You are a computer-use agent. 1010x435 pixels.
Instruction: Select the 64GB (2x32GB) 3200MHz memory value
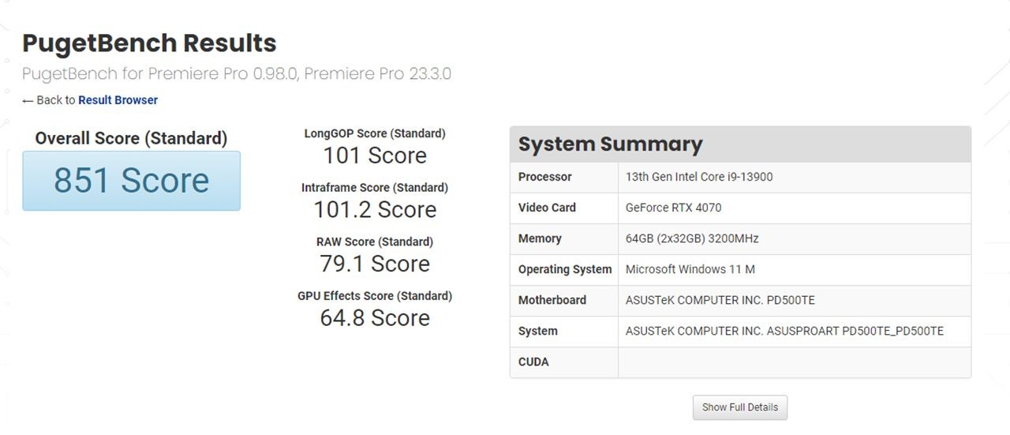click(692, 238)
